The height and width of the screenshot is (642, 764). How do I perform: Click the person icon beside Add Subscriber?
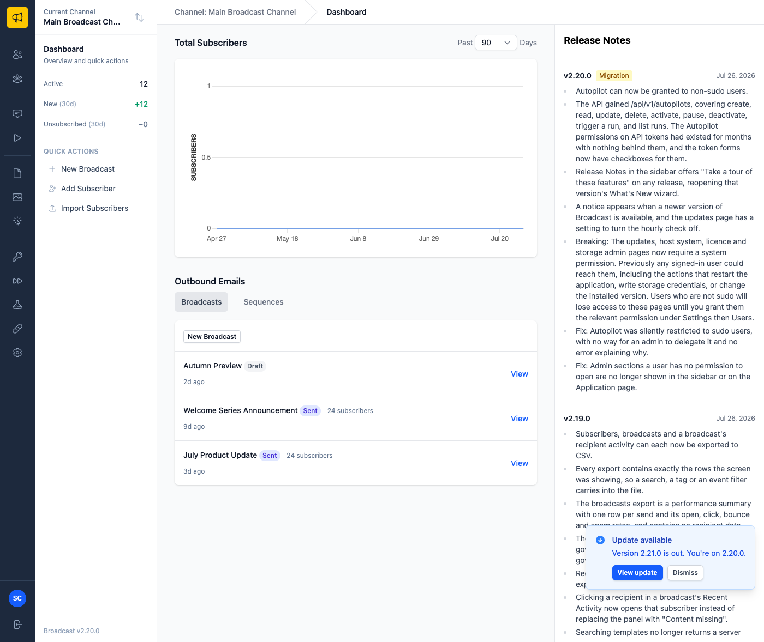pos(52,189)
